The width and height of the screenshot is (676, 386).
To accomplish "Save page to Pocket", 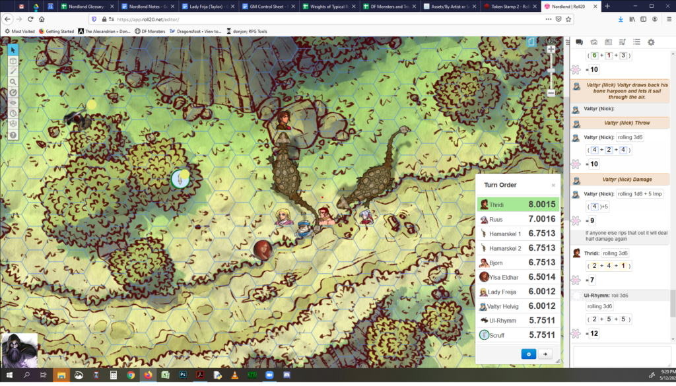I will pos(558,19).
